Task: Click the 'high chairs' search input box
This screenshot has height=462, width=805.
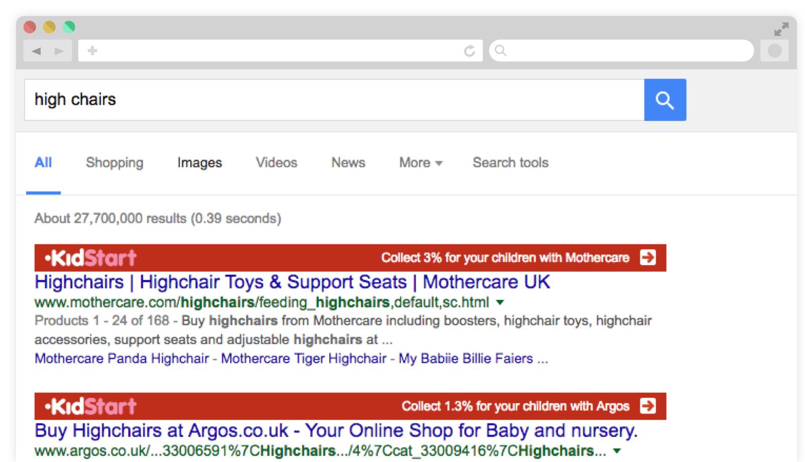Action: (x=334, y=99)
